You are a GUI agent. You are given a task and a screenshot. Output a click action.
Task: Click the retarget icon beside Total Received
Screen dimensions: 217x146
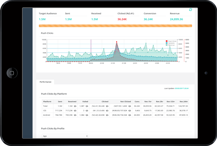[75, 106]
